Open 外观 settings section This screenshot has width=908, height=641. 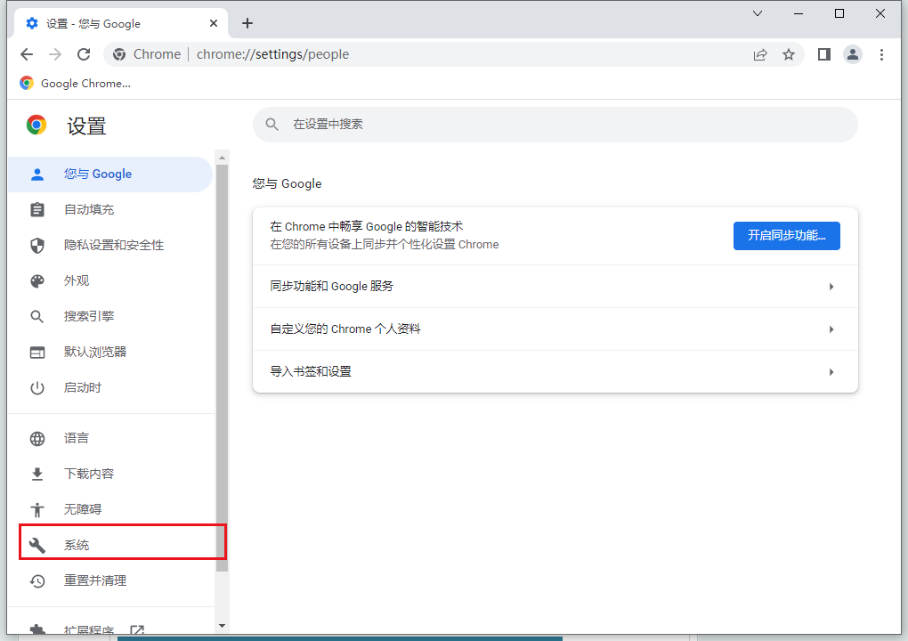[x=110, y=280]
